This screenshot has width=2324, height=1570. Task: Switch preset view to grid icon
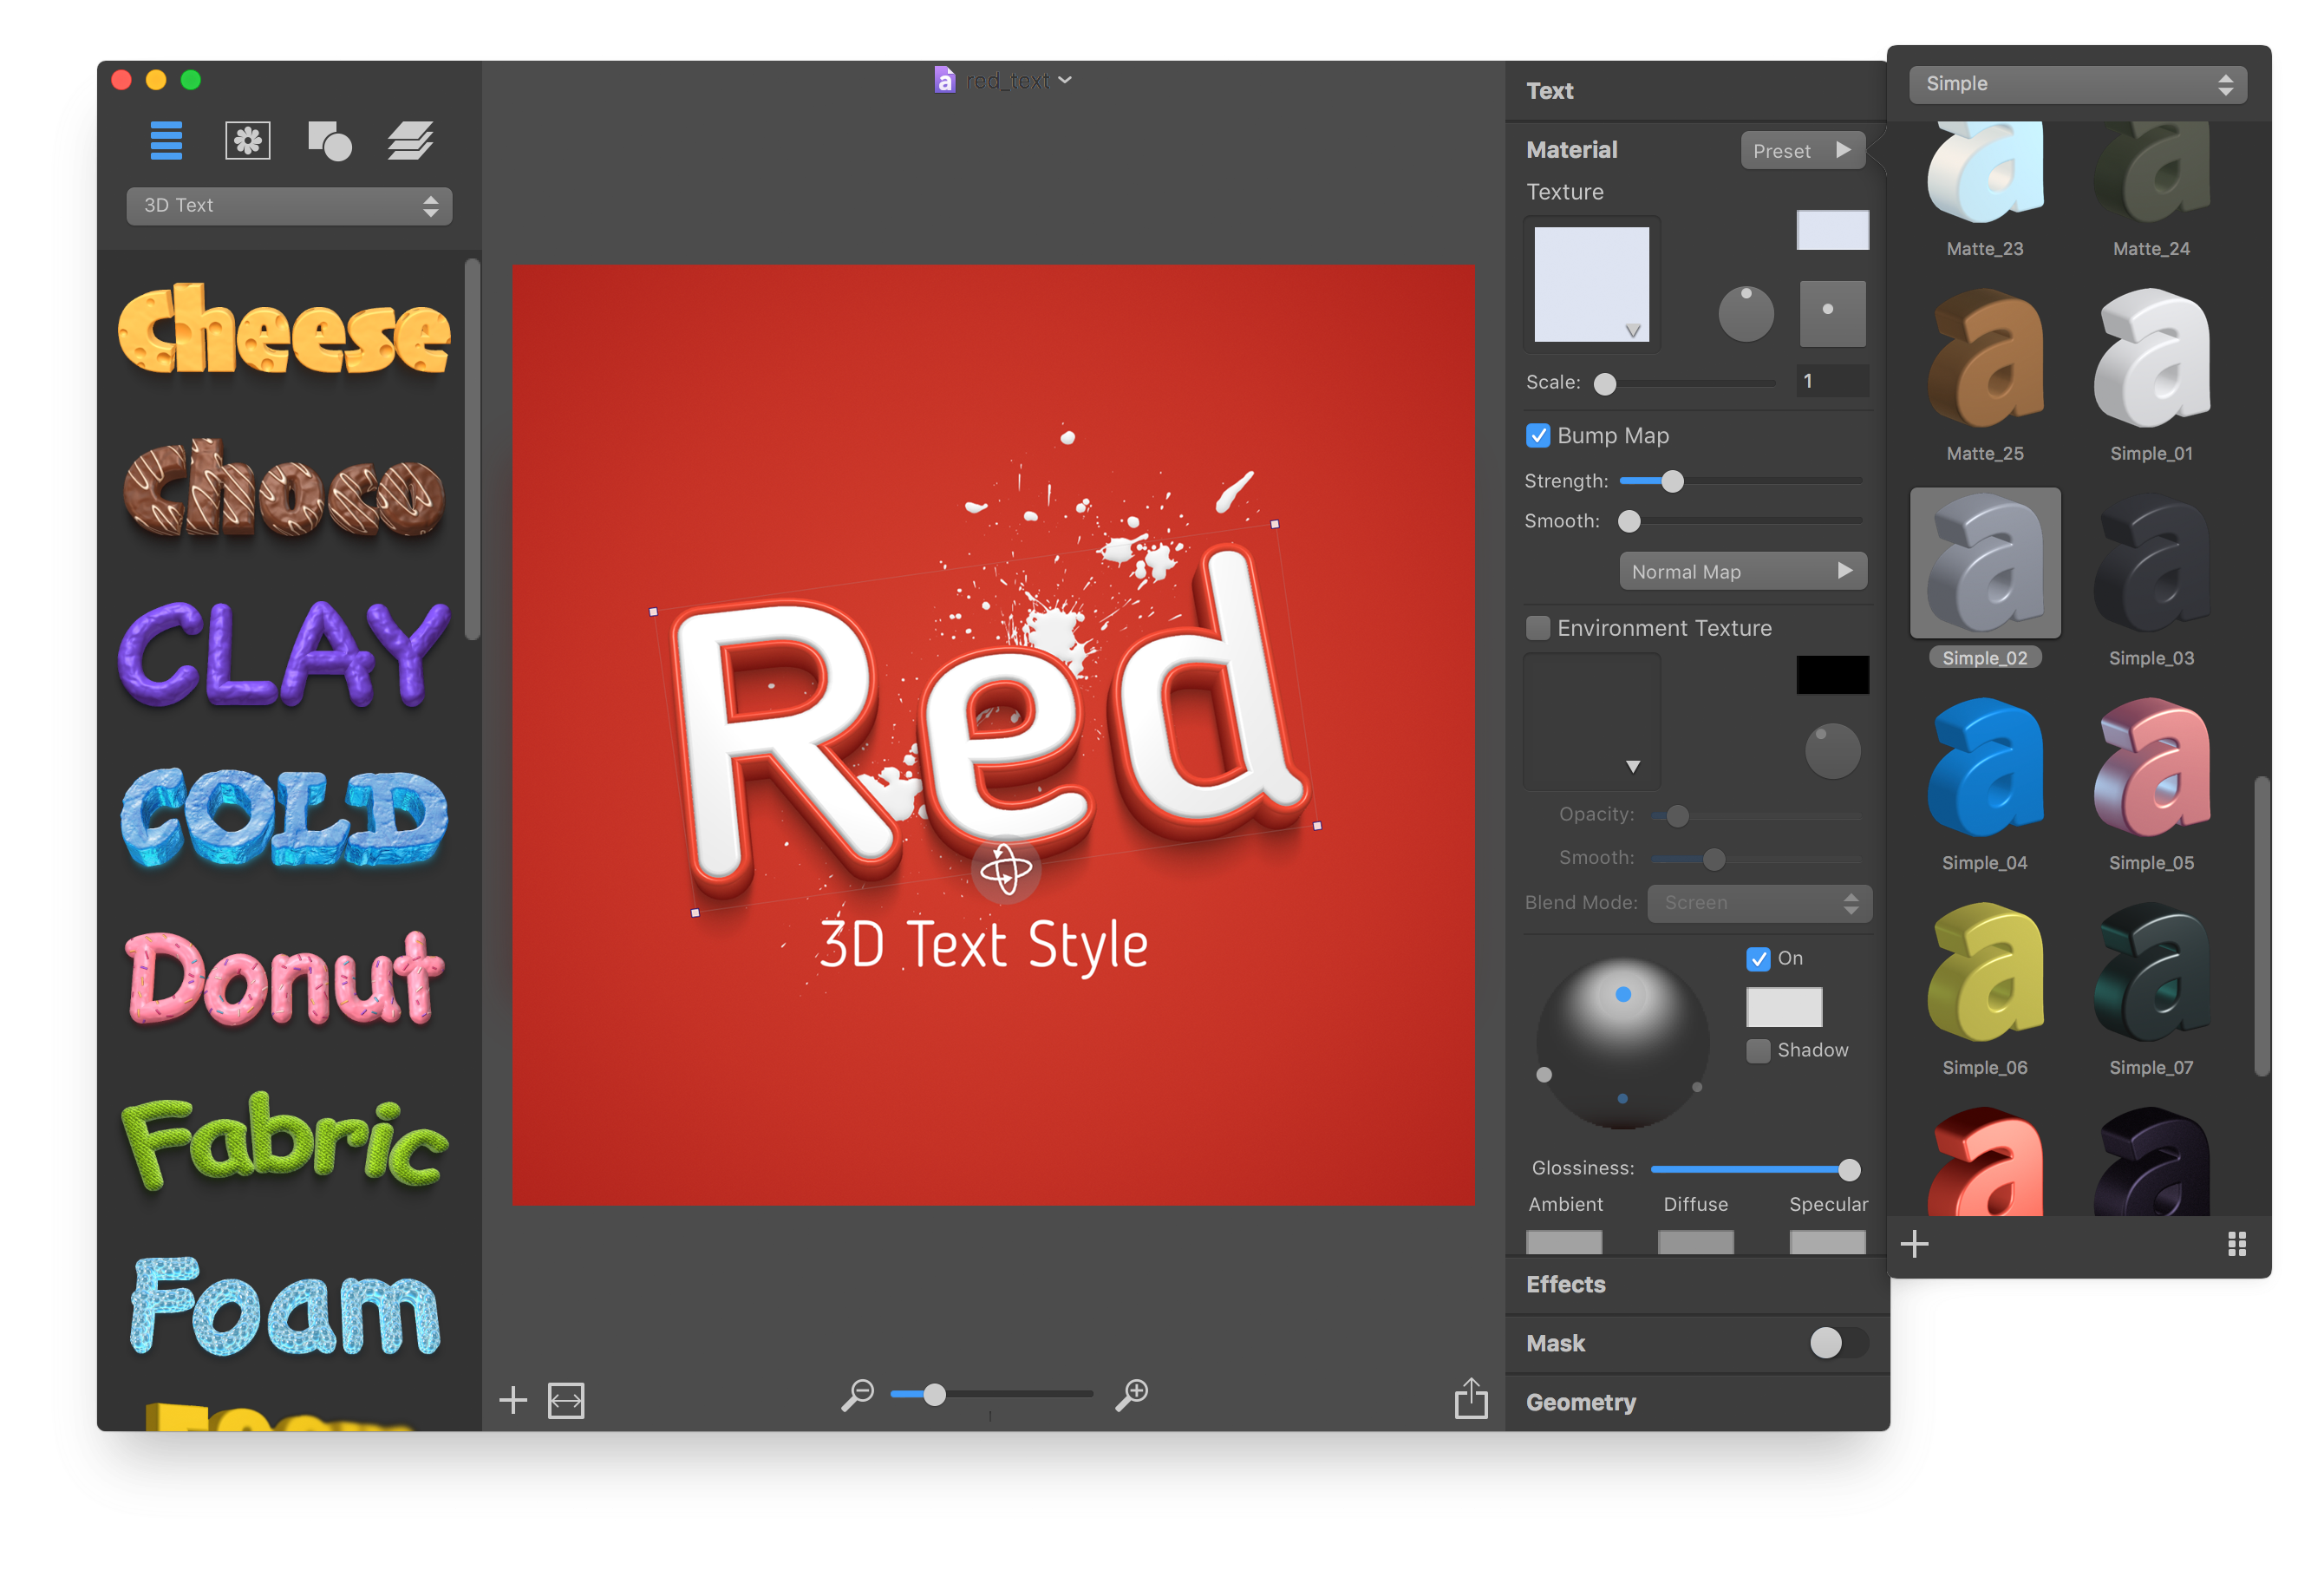[x=2236, y=1243]
